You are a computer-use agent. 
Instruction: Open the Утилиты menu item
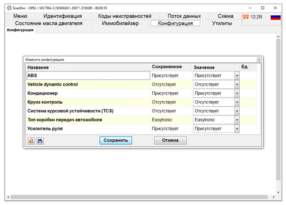click(222, 23)
